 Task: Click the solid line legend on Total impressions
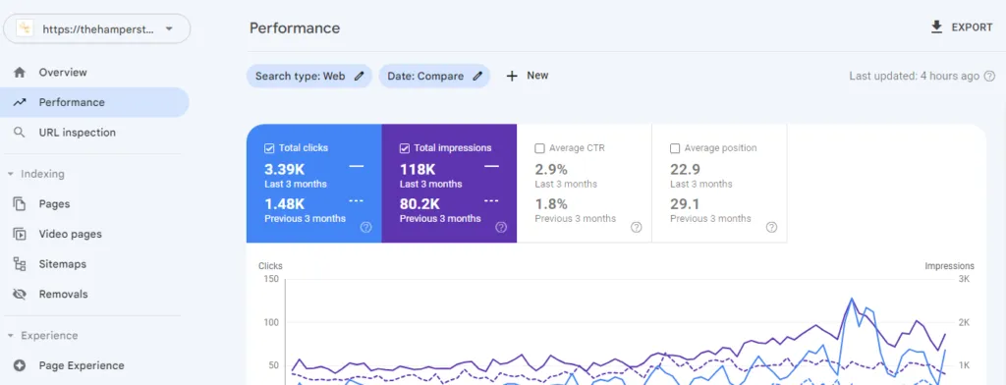[491, 166]
